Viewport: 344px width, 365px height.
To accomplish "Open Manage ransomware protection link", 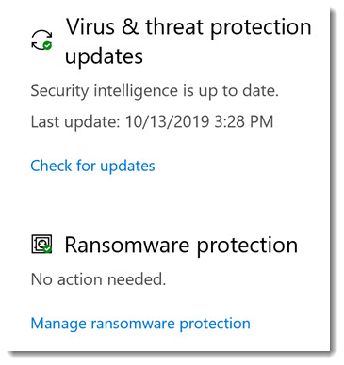I will tap(140, 324).
